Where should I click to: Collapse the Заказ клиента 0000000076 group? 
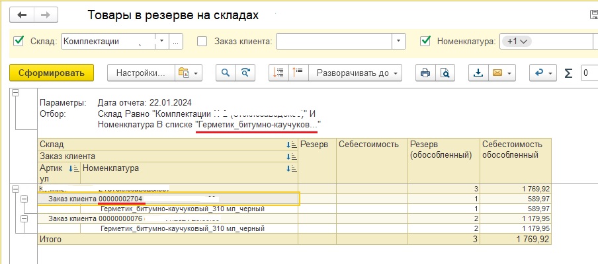click(24, 218)
